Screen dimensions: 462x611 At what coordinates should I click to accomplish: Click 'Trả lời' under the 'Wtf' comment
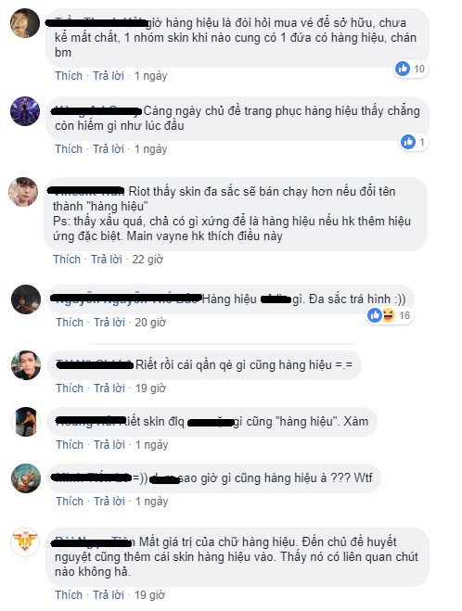109,501
